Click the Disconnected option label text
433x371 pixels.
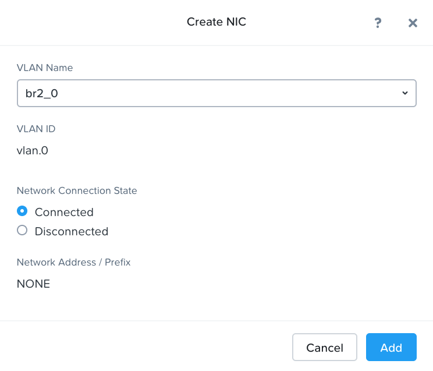pos(72,231)
